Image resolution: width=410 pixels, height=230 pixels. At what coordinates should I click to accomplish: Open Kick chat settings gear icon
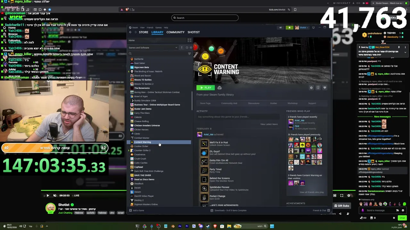click(x=394, y=218)
